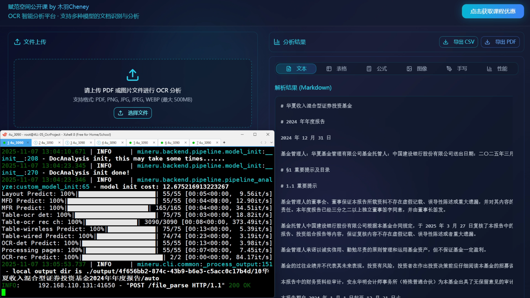Click the # 1.1 重要提示 heading
Viewport: 530px width, 298px height.
[x=299, y=186]
